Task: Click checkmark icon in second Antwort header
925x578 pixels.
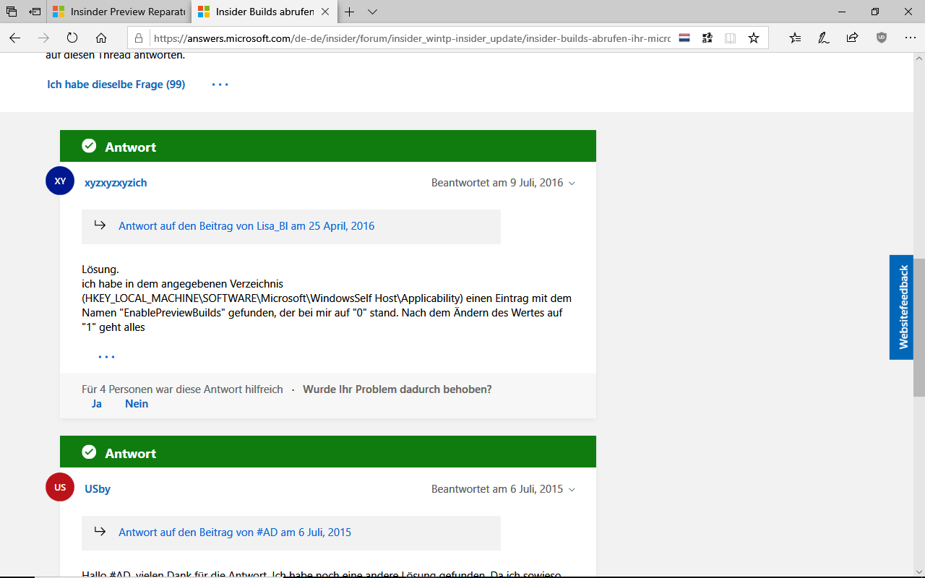Action: click(x=89, y=452)
